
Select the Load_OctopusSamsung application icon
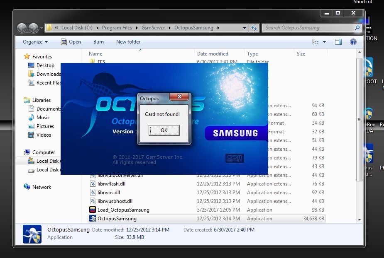[x=93, y=210]
